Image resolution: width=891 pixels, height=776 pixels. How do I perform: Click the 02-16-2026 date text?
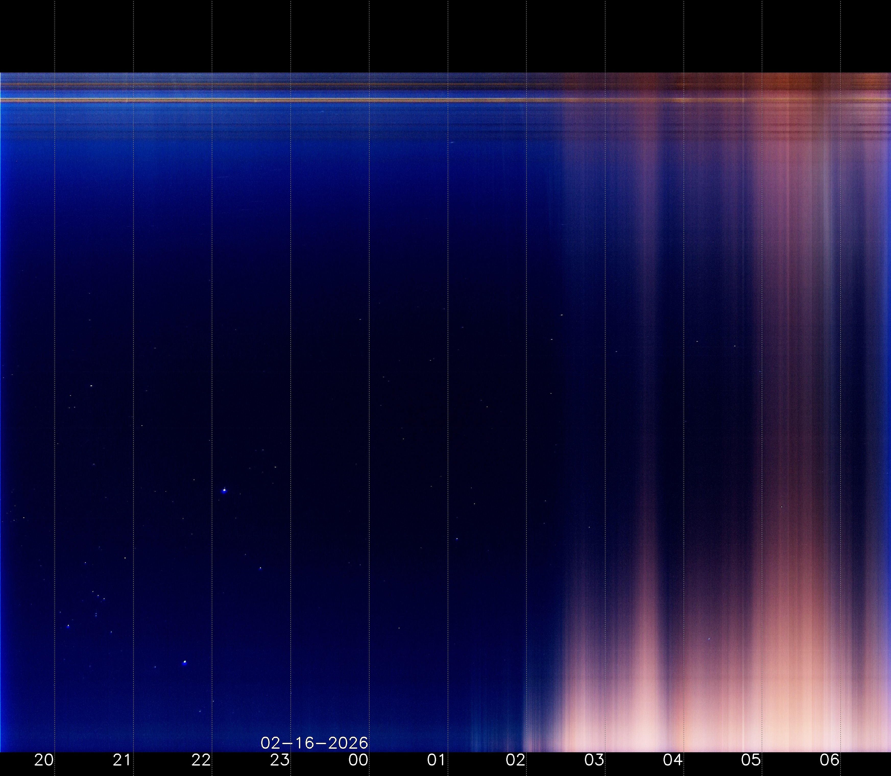[314, 743]
